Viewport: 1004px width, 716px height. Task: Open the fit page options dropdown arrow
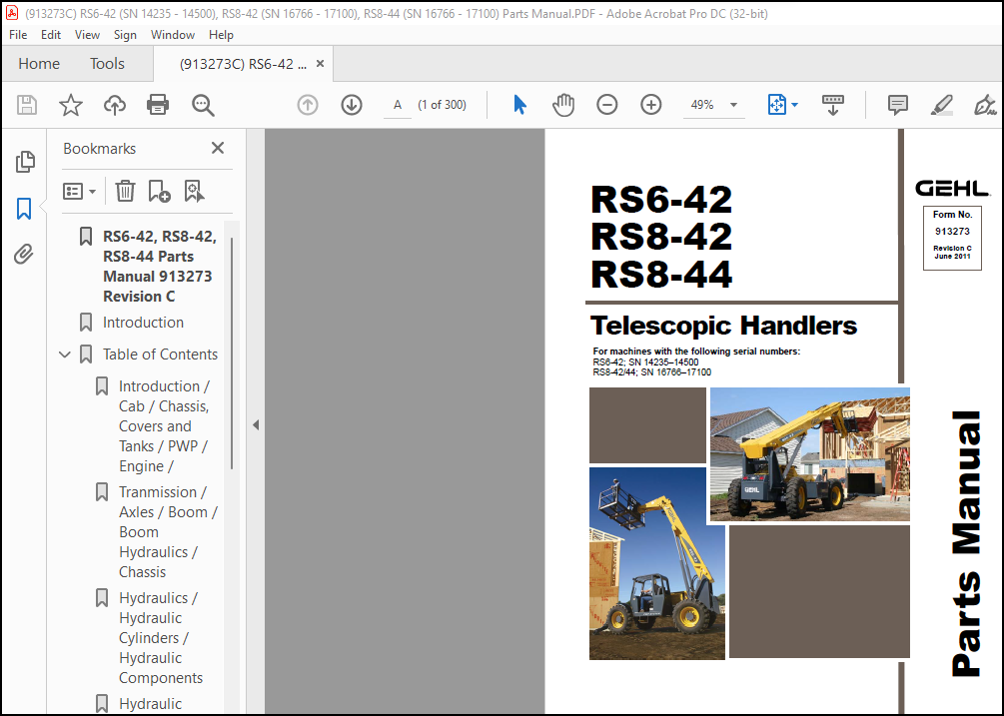[x=794, y=104]
